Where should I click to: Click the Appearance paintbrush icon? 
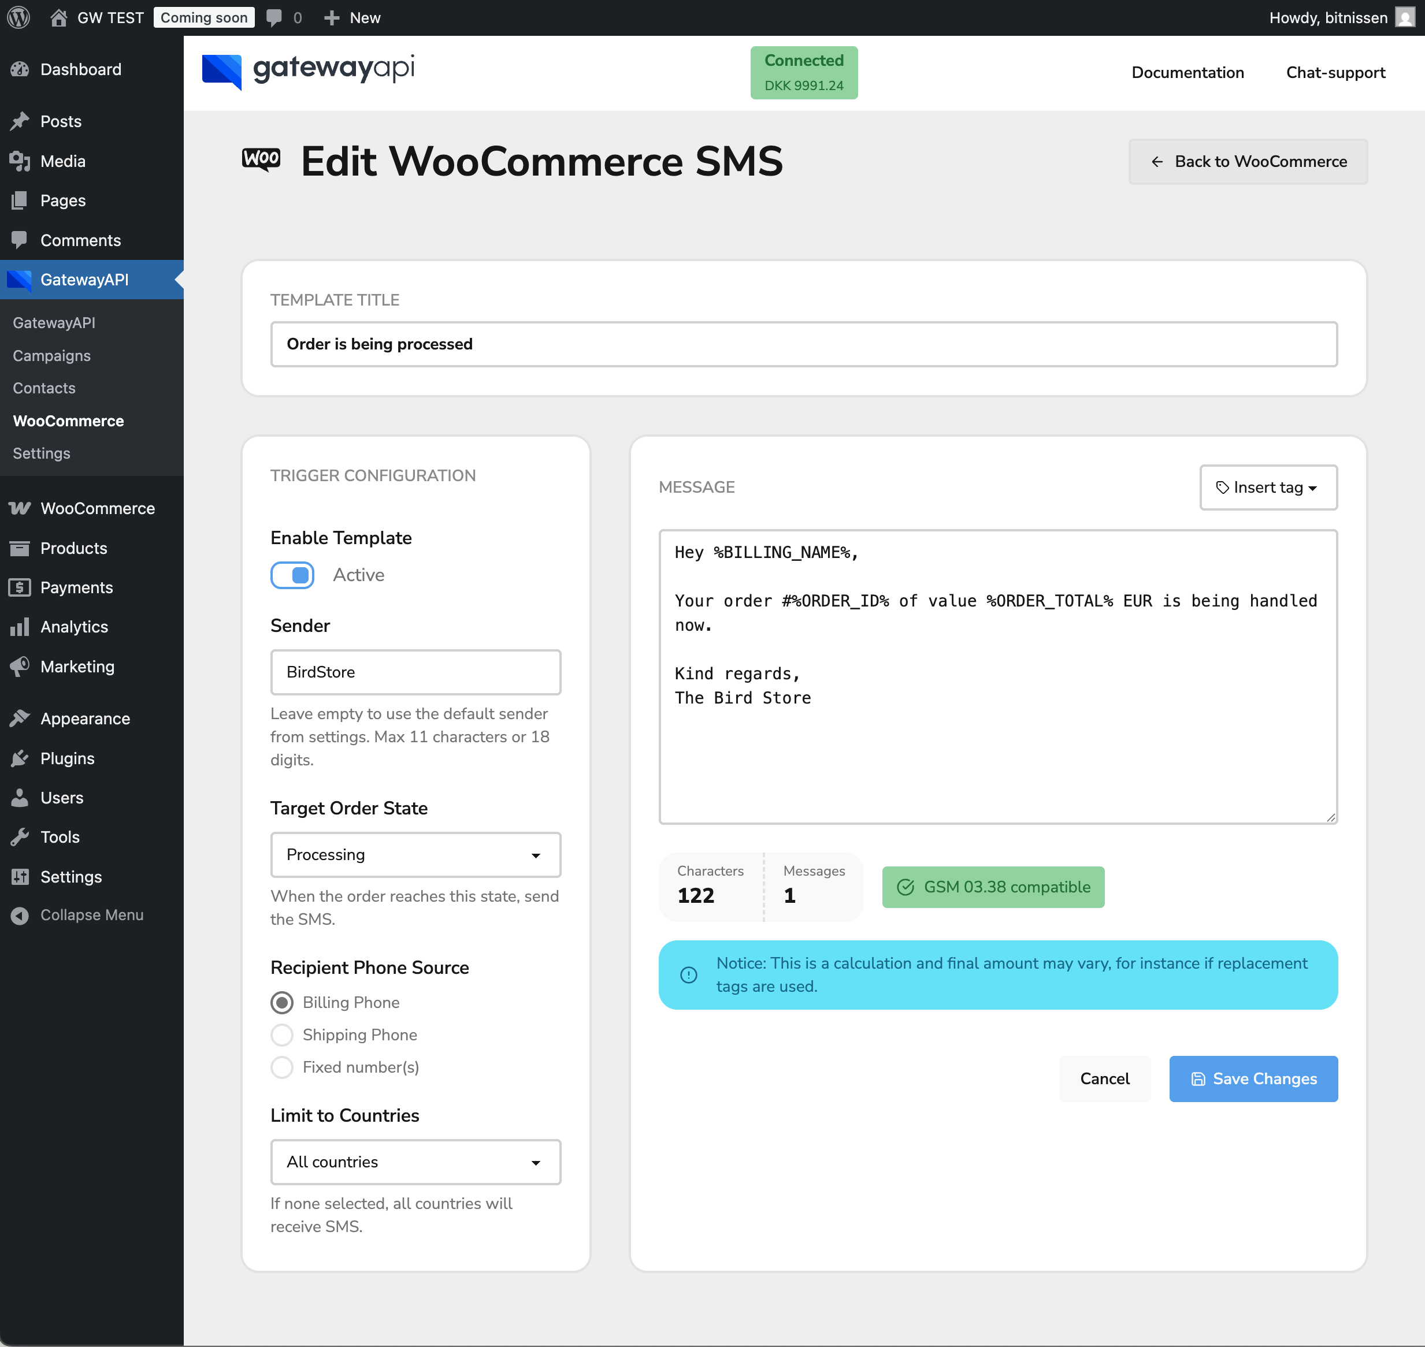[20, 719]
